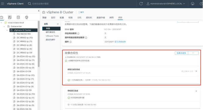203x110 pixels.
Task: Switch to VMs and Templates inventory view
Action: point(10,17)
